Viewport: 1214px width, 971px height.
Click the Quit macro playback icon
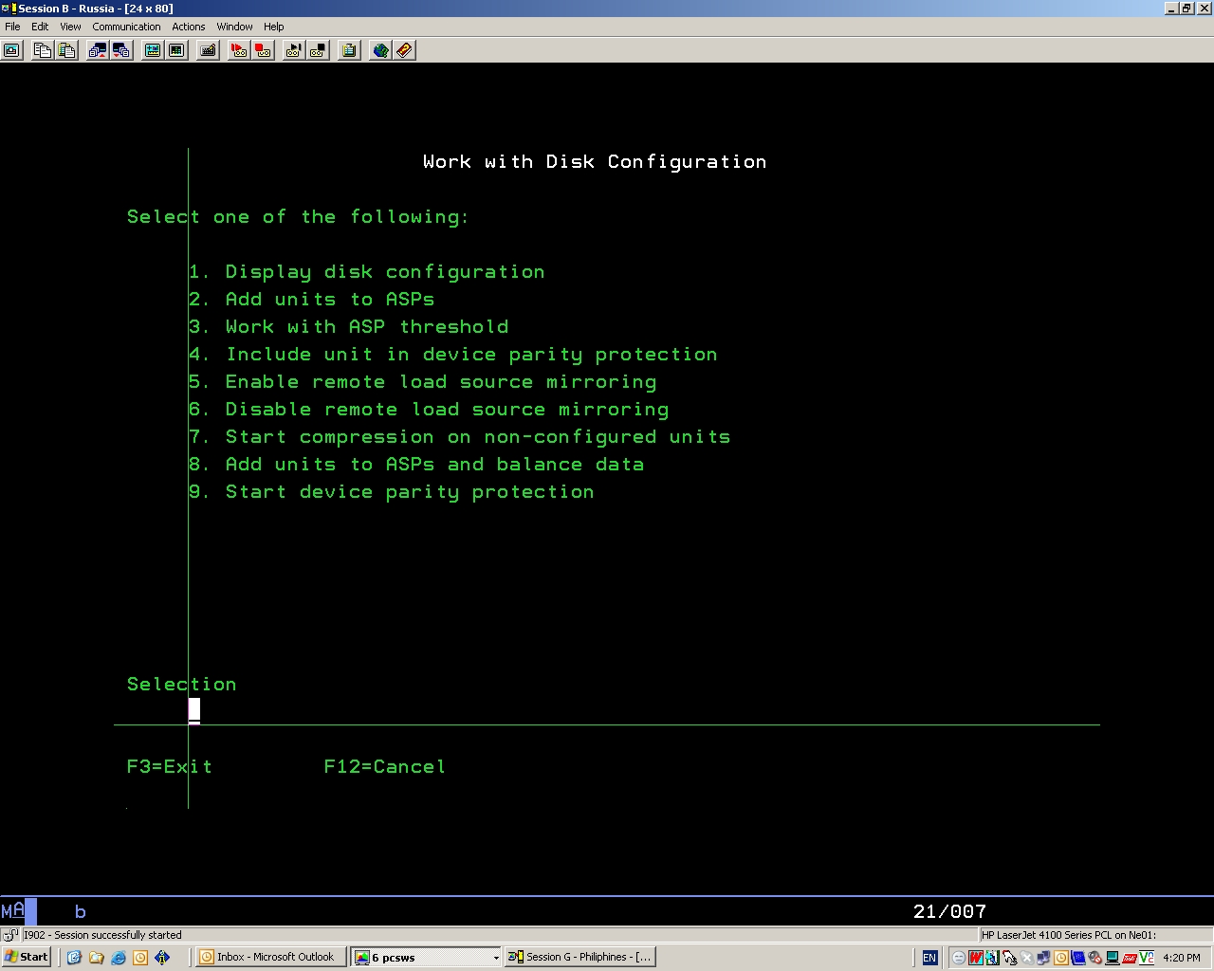coord(318,50)
